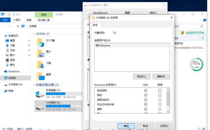This screenshot has width=210, height=130.
Task: Open the quick access toolbar dropdown arrow
Action: click(17, 15)
